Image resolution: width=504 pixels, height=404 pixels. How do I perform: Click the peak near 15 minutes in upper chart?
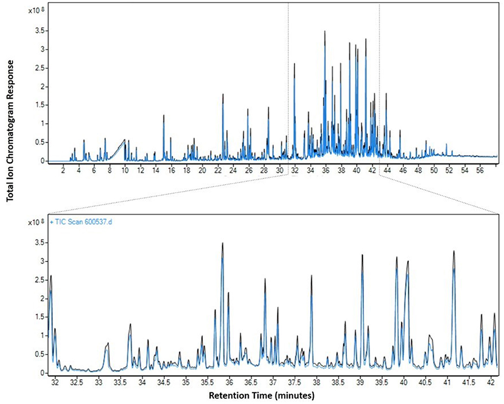pos(164,137)
